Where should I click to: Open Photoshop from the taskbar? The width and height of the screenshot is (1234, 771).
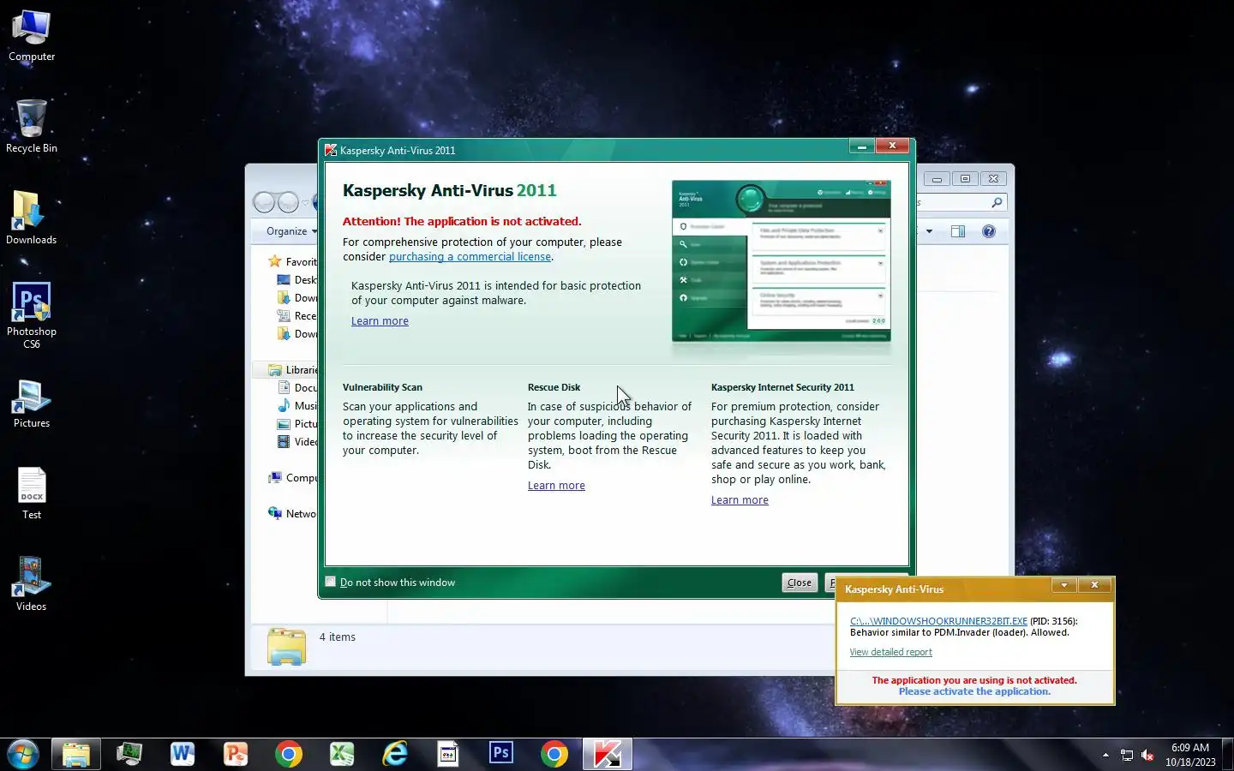click(501, 755)
